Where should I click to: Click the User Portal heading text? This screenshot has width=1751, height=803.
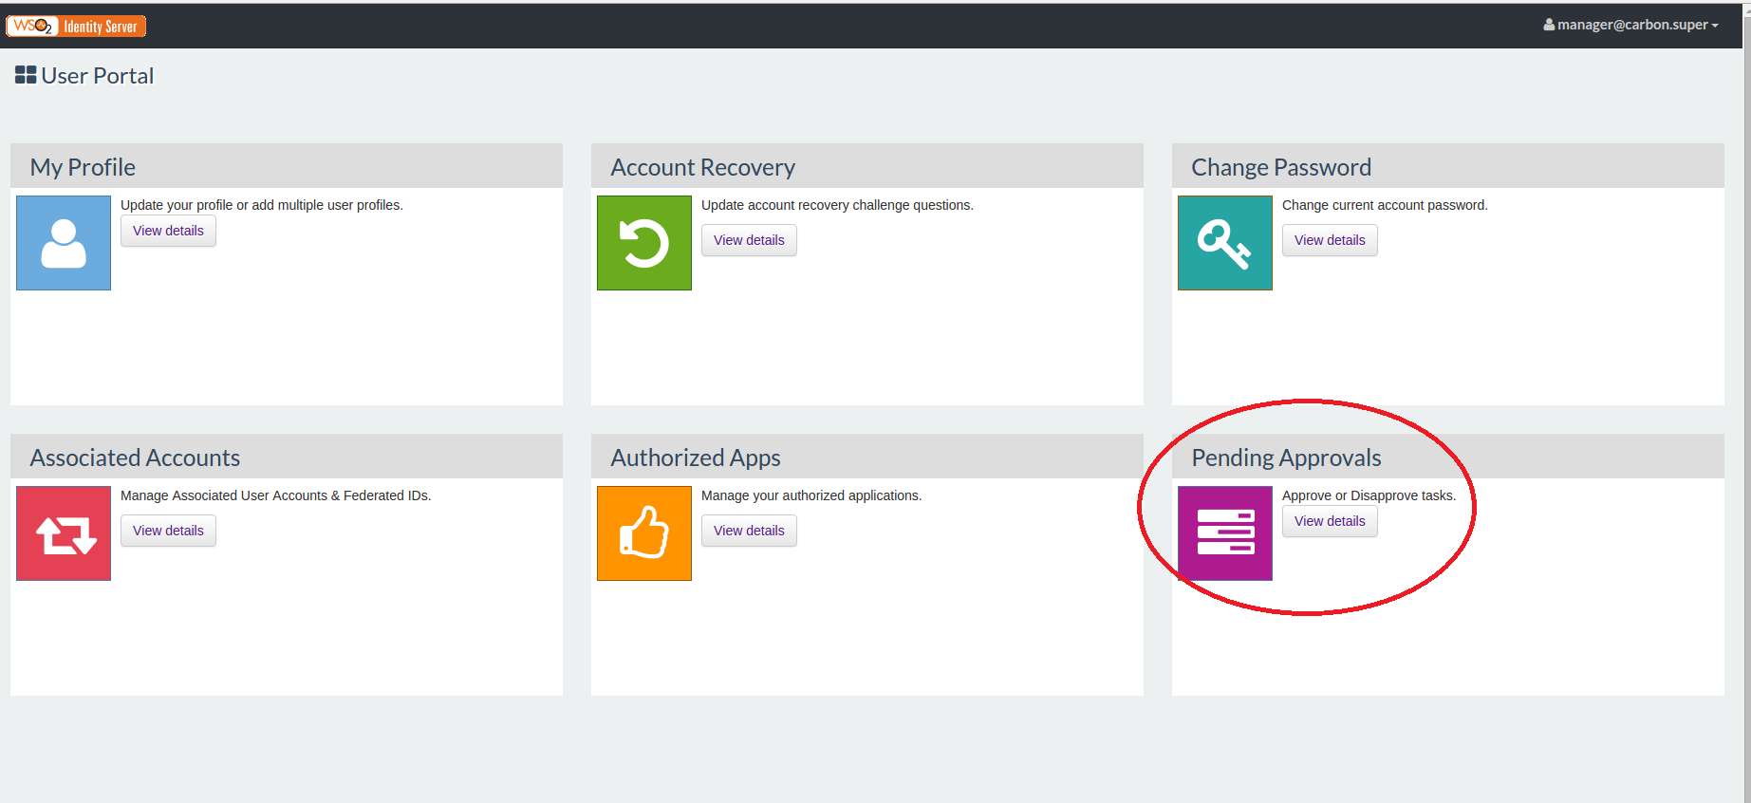point(97,76)
